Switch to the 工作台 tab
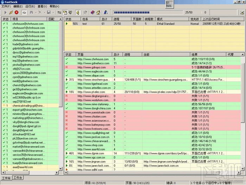 point(18,178)
